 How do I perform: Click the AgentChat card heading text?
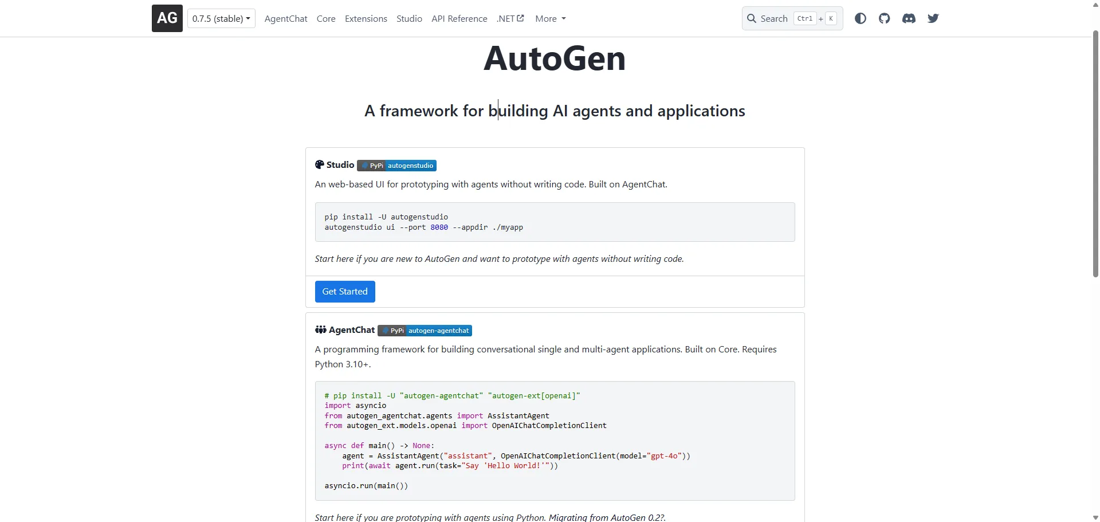352,330
